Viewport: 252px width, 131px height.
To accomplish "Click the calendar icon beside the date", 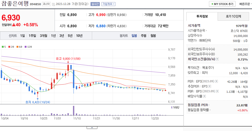I will pyautogui.click(x=54, y=4).
